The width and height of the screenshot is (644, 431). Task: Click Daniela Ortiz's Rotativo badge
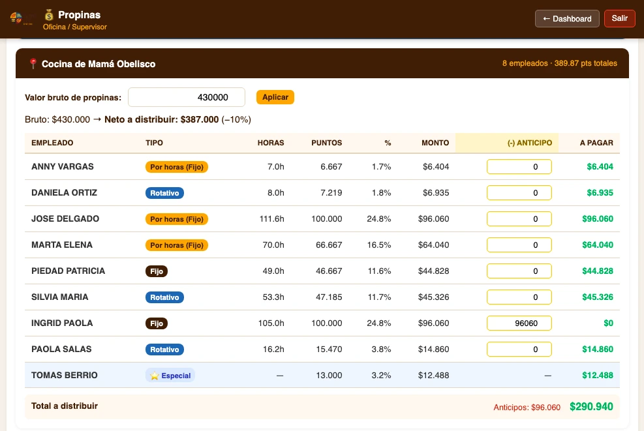coord(164,193)
